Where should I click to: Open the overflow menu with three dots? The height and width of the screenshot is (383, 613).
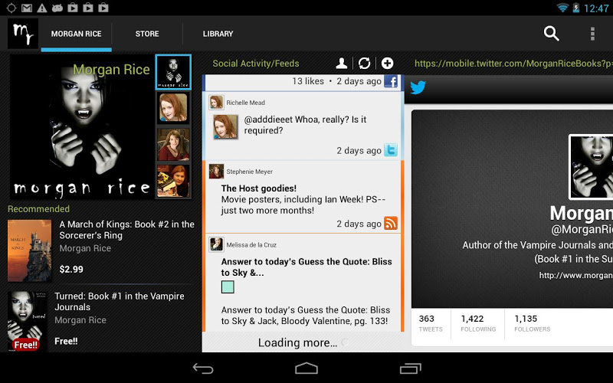(x=592, y=34)
